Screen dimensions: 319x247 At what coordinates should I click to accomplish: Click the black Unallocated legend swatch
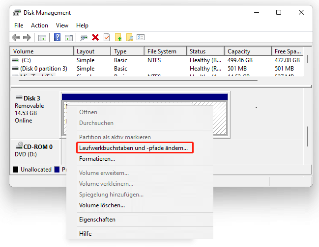16,170
